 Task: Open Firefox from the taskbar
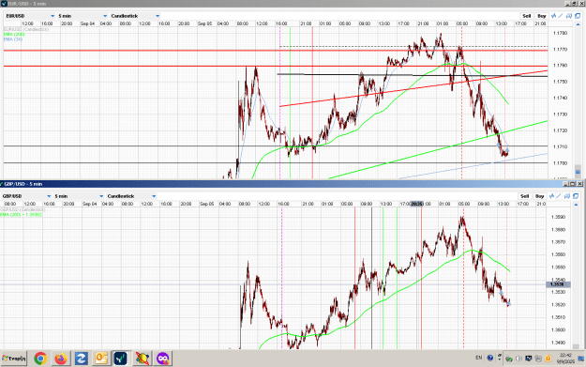pyautogui.click(x=61, y=359)
